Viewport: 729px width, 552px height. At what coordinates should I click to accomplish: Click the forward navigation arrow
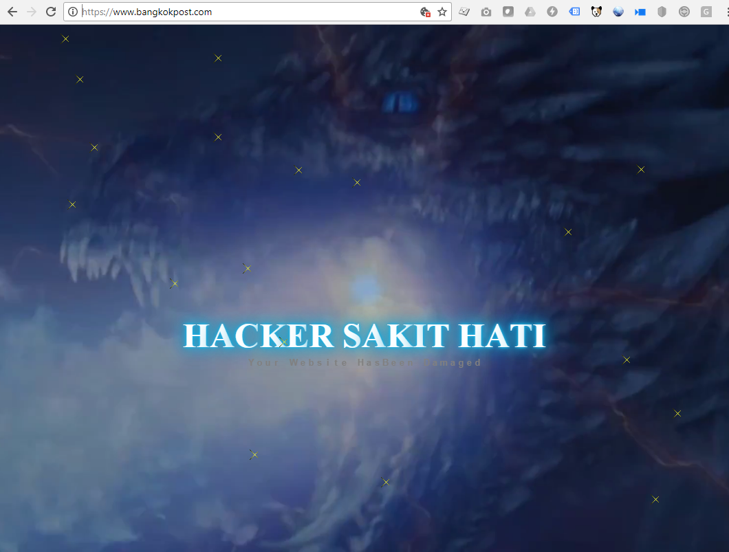[32, 12]
